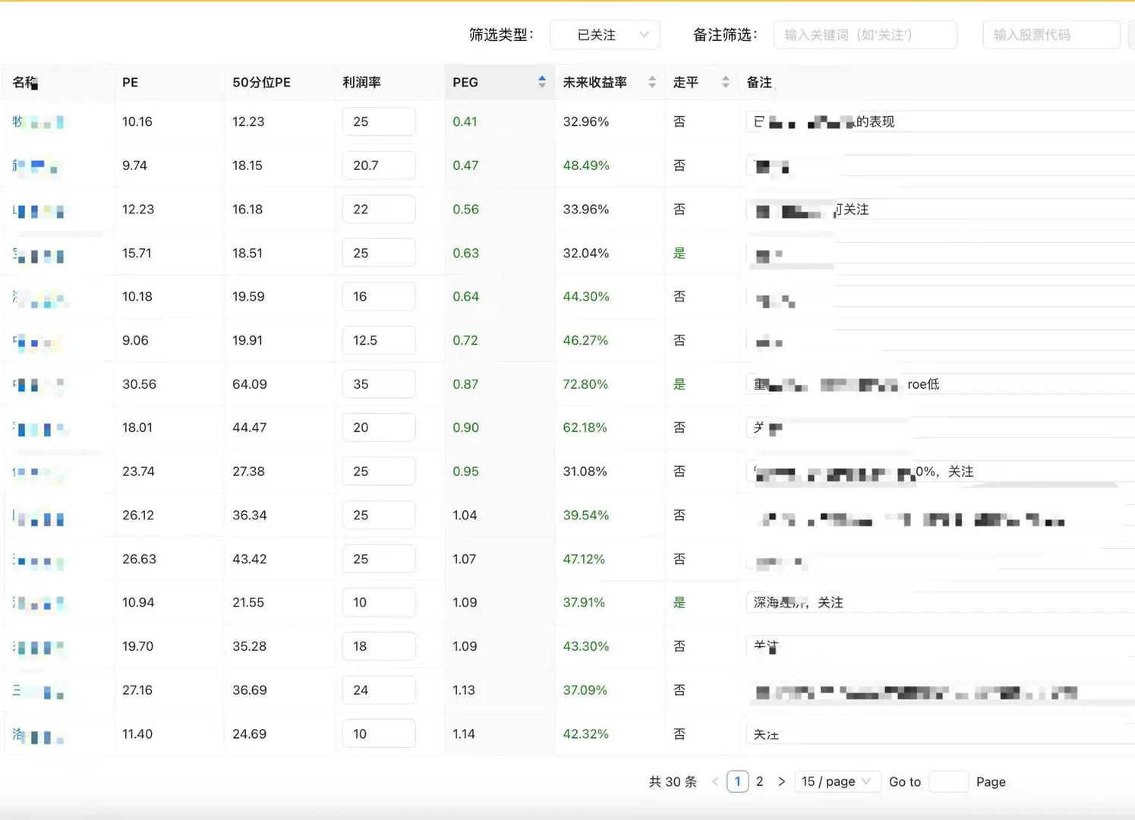This screenshot has height=820, width=1135.
Task: Click the ascending sort arrow on 未来收益率
Action: pos(652,77)
